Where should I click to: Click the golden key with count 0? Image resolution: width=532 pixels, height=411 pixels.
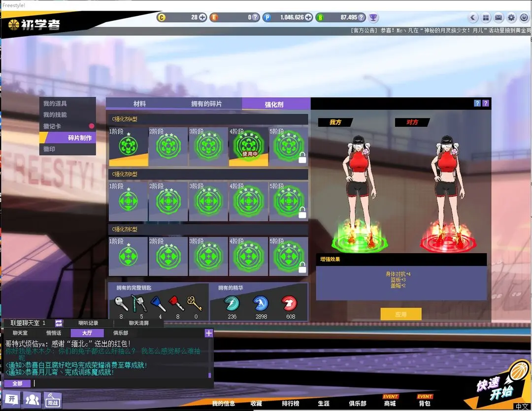195,303
